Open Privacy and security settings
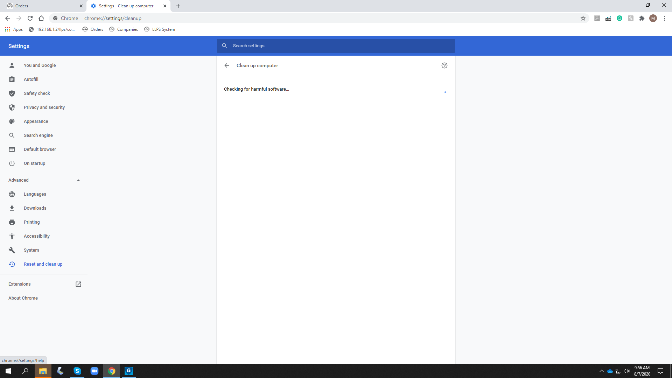The image size is (672, 378). coord(44,107)
